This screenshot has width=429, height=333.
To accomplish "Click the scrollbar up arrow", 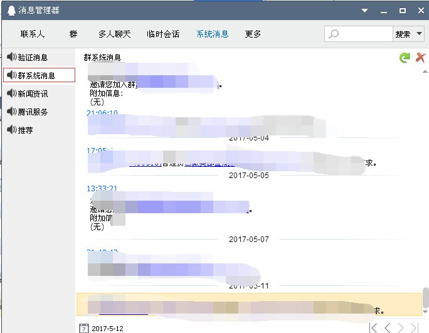I will point(425,71).
